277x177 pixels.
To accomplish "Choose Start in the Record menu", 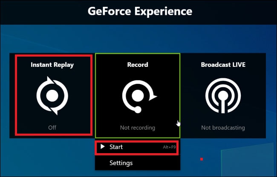I will (138, 147).
